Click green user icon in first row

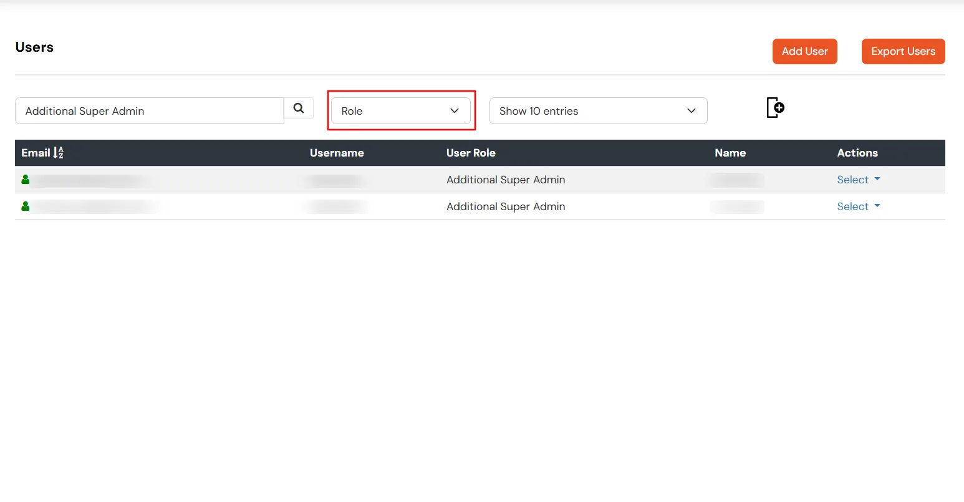26,180
